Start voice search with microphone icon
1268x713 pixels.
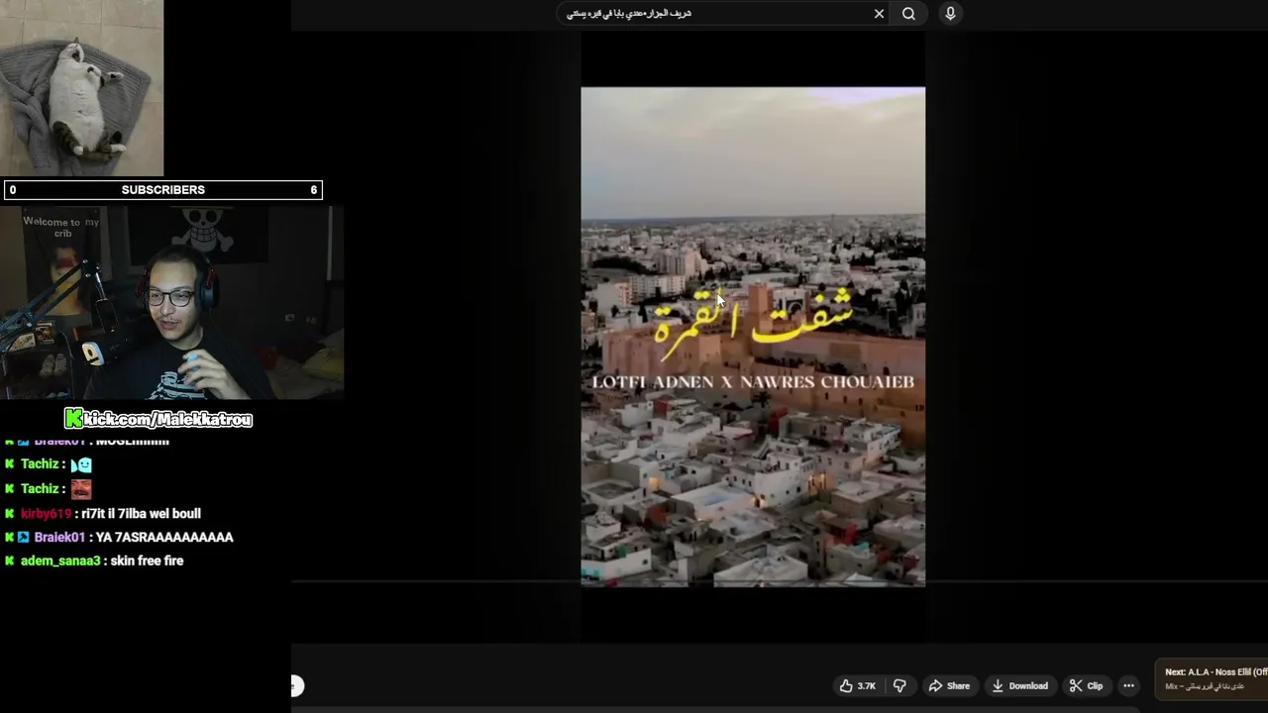click(x=950, y=13)
